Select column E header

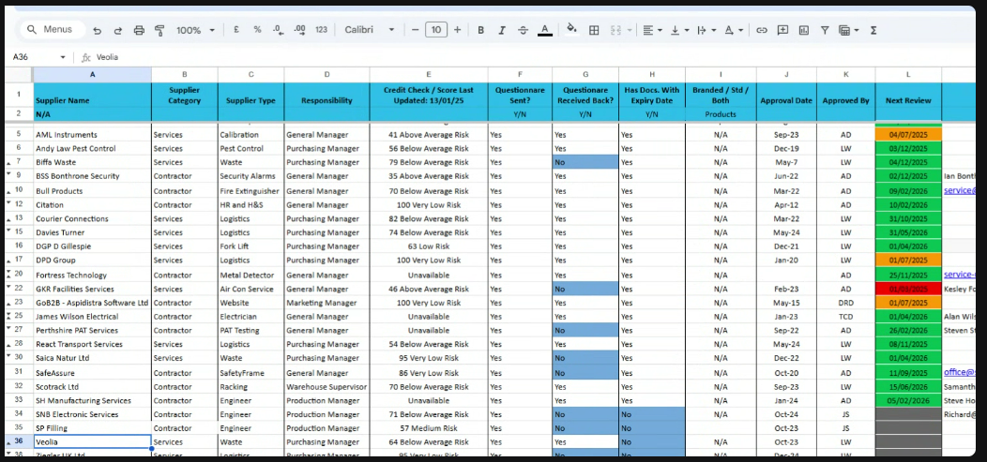coord(429,74)
